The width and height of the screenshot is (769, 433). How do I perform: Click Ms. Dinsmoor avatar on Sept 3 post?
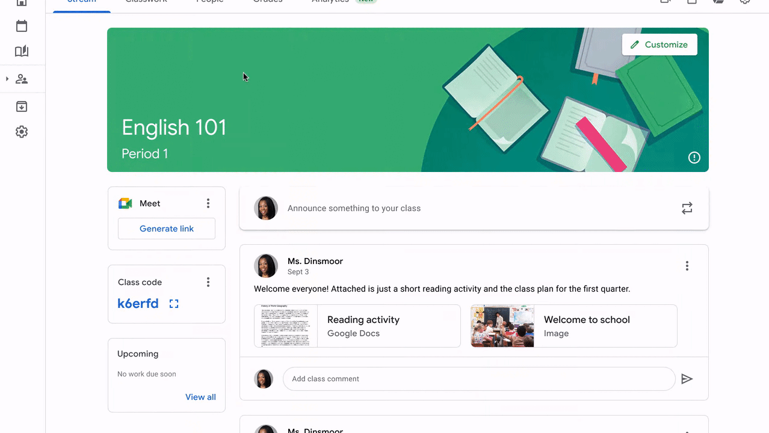(266, 266)
